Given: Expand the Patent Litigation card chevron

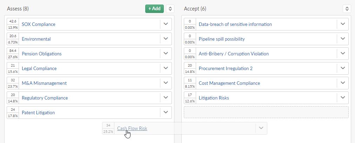Looking at the screenshot, I should coord(166,112).
